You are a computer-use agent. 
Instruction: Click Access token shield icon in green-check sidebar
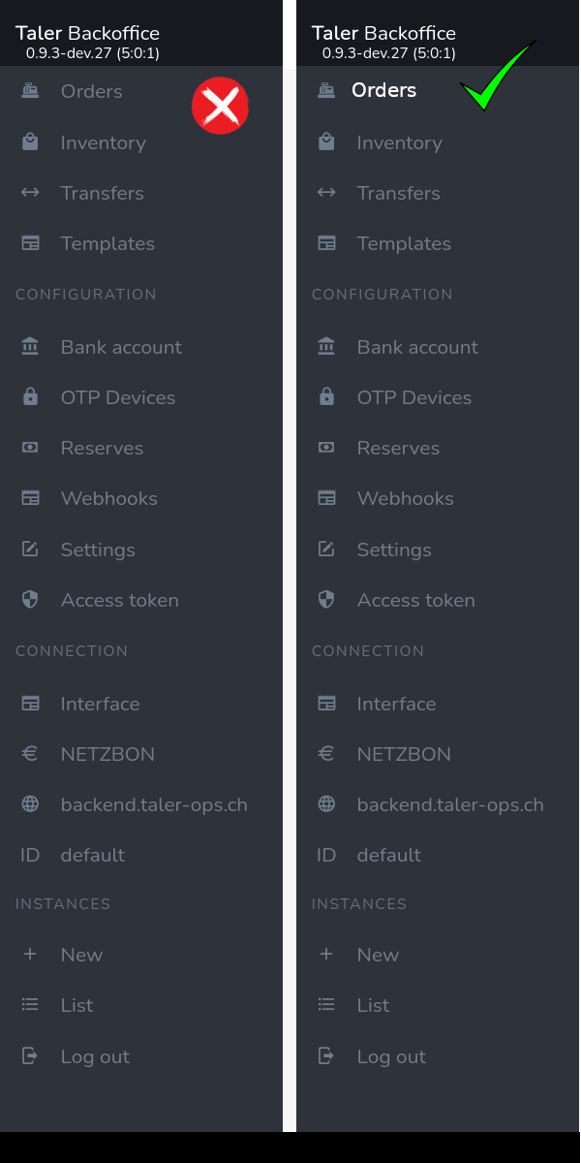click(326, 600)
